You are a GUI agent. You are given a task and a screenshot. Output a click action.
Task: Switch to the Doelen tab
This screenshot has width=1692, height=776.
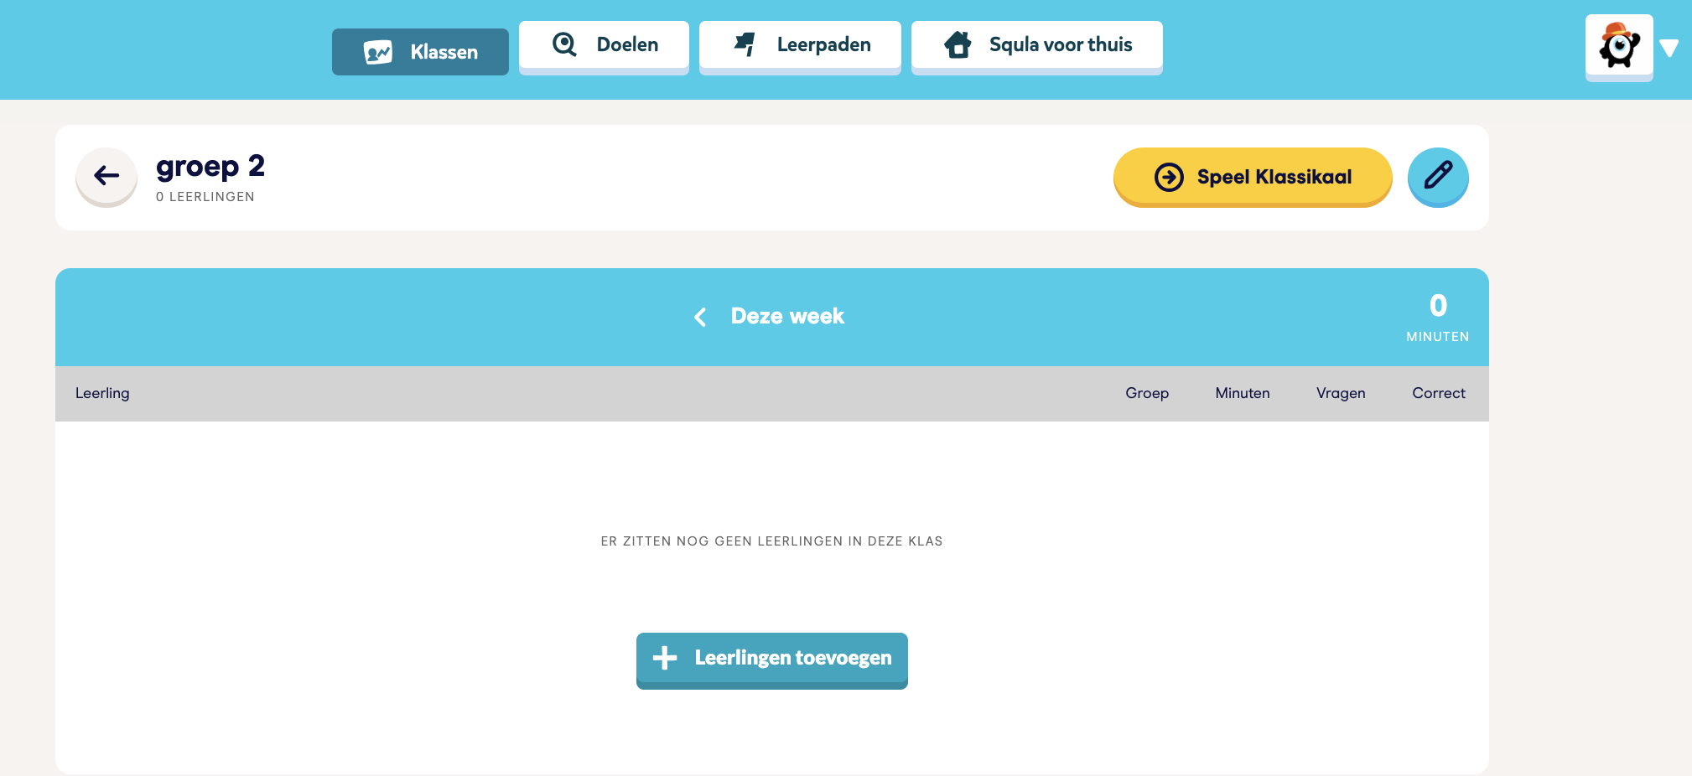pos(604,46)
